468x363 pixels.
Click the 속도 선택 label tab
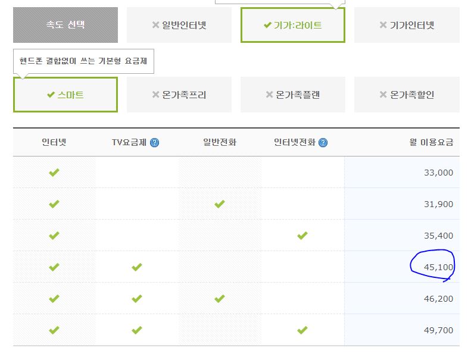click(x=65, y=25)
